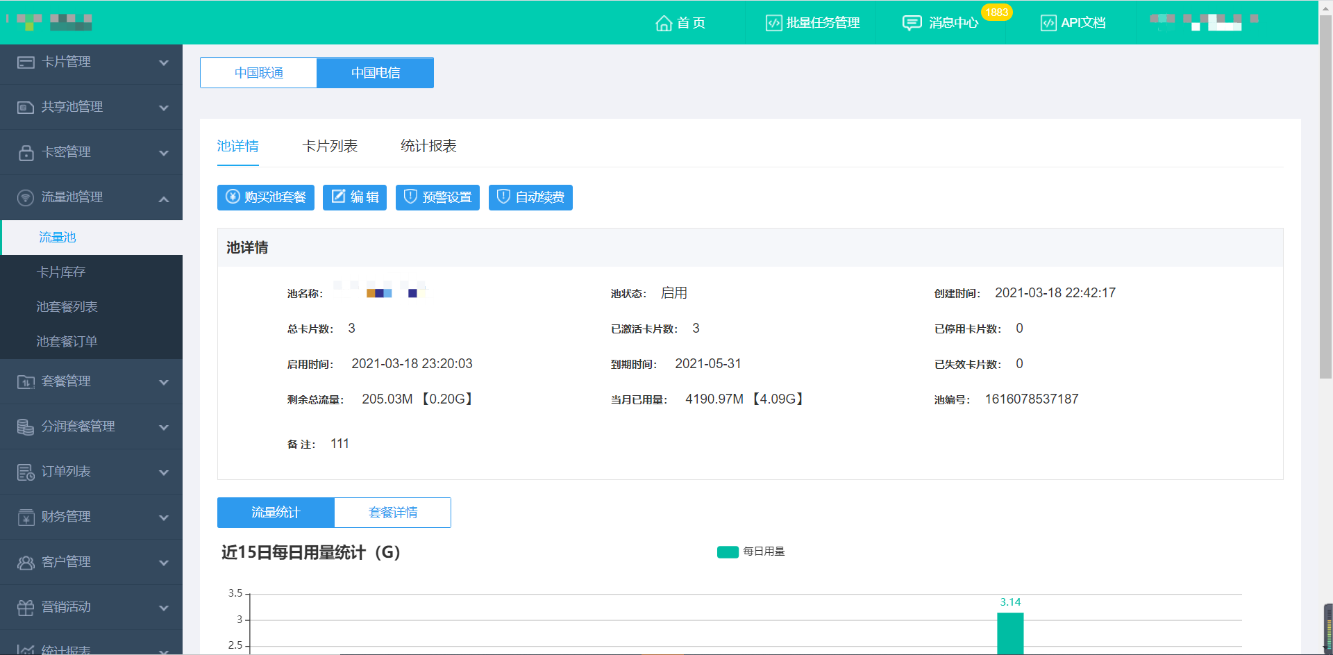Image resolution: width=1333 pixels, height=655 pixels.
Task: Click the 编辑 button label
Action: point(364,197)
